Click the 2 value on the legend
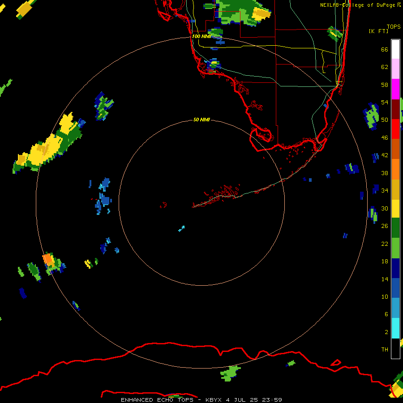This screenshot has height=403, width=403. coord(386,332)
